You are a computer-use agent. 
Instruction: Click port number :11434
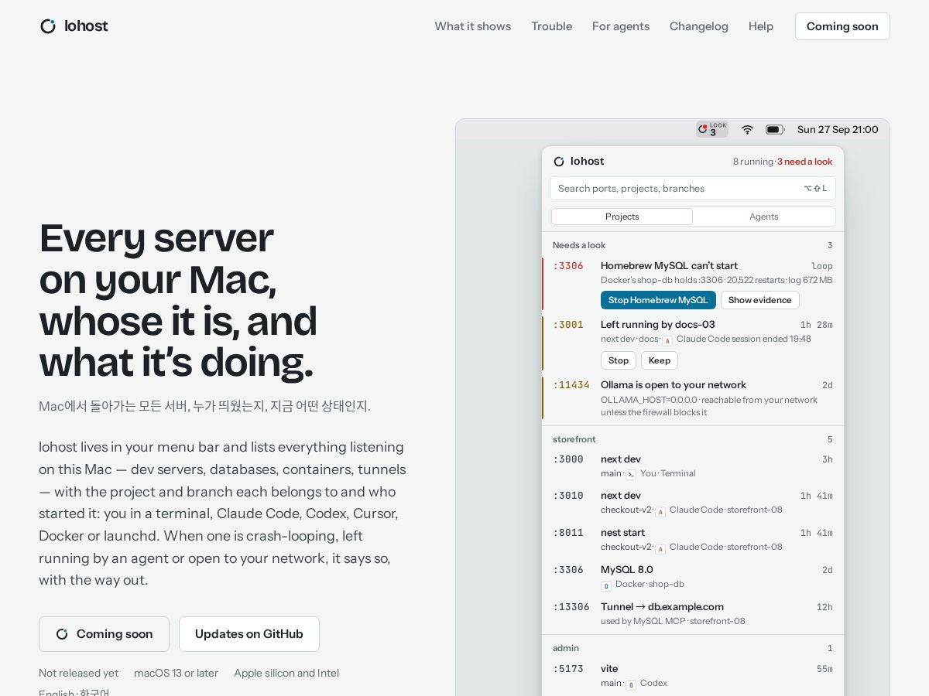(571, 385)
